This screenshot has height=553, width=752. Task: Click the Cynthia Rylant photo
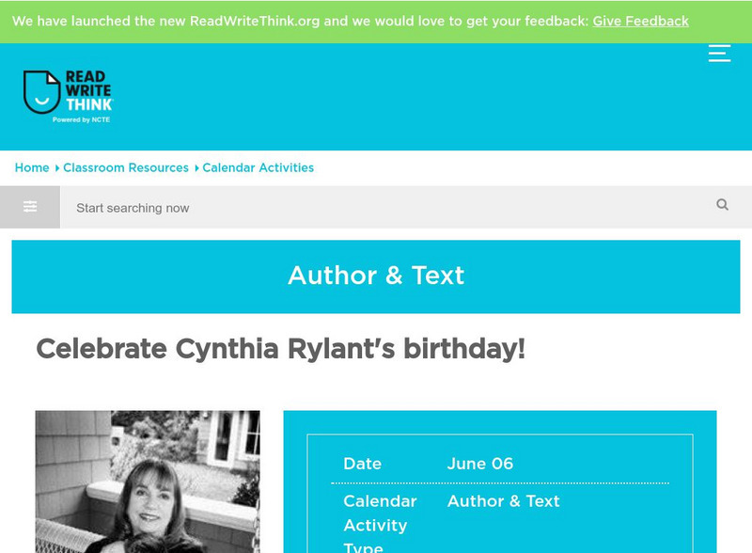(148, 482)
